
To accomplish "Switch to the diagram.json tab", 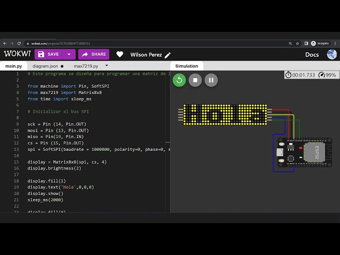I will point(45,66).
